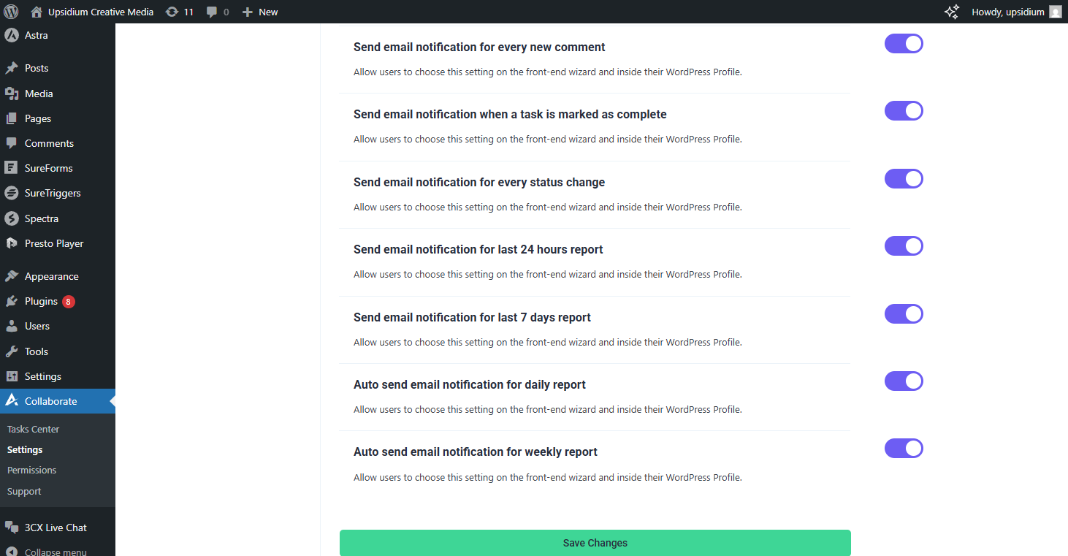Click the Save Changes button
Viewport: 1068px width, 556px height.
(x=595, y=543)
